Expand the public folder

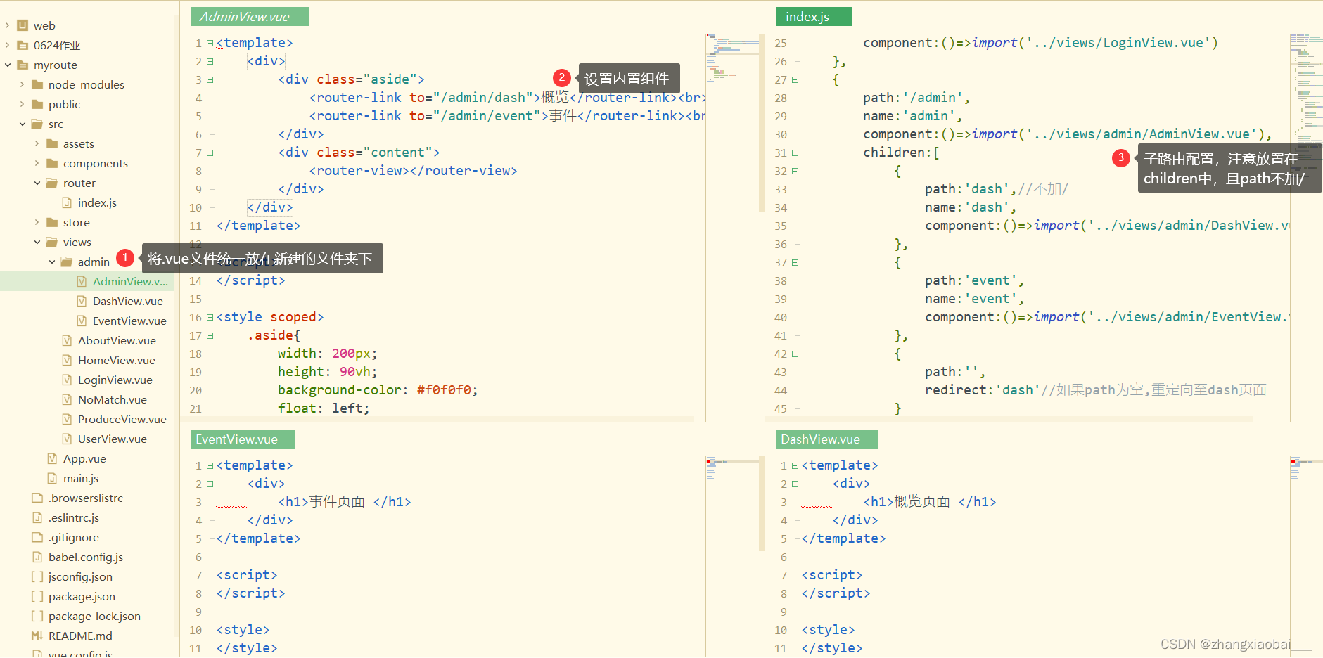tap(22, 104)
